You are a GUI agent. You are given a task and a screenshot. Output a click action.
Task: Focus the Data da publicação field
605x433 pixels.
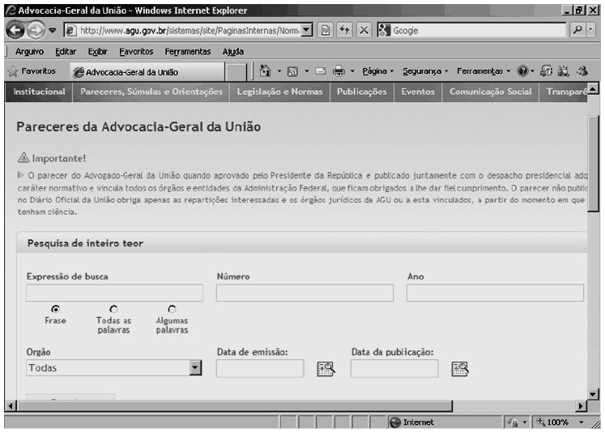coord(394,368)
